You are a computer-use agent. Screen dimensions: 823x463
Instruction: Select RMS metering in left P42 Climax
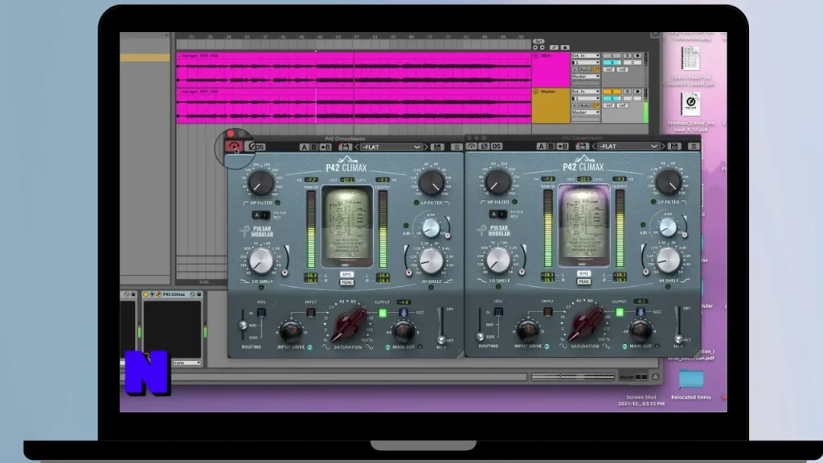(346, 275)
